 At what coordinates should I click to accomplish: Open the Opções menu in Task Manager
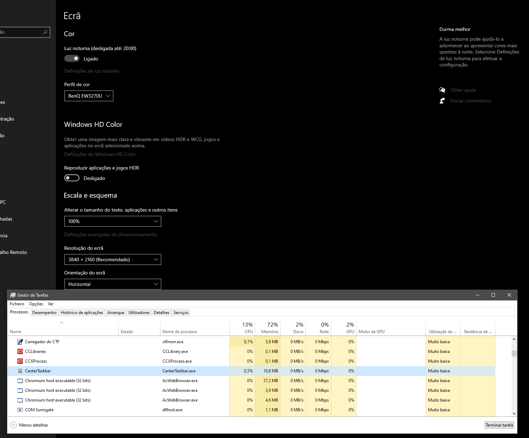(x=36, y=304)
